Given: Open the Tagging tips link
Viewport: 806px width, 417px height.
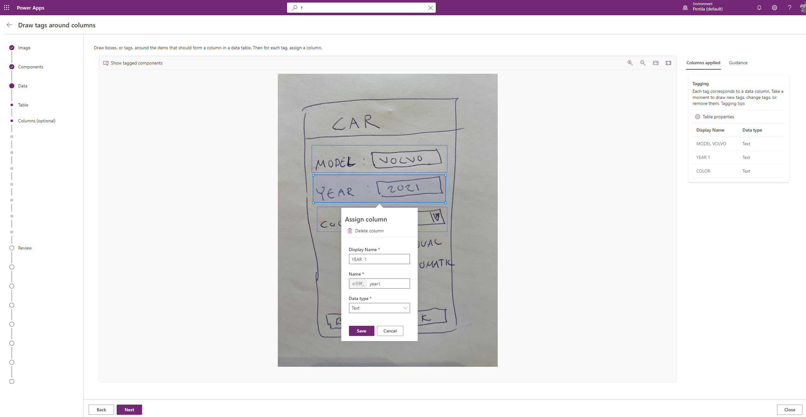Looking at the screenshot, I should (733, 103).
